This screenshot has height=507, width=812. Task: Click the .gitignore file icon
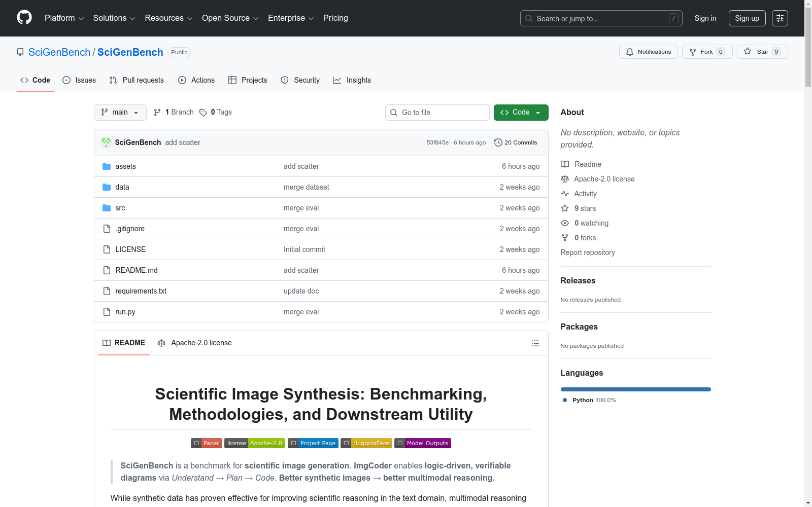click(107, 229)
